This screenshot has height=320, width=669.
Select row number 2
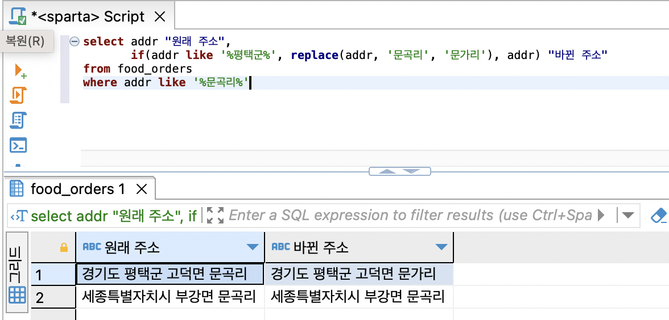point(53,297)
